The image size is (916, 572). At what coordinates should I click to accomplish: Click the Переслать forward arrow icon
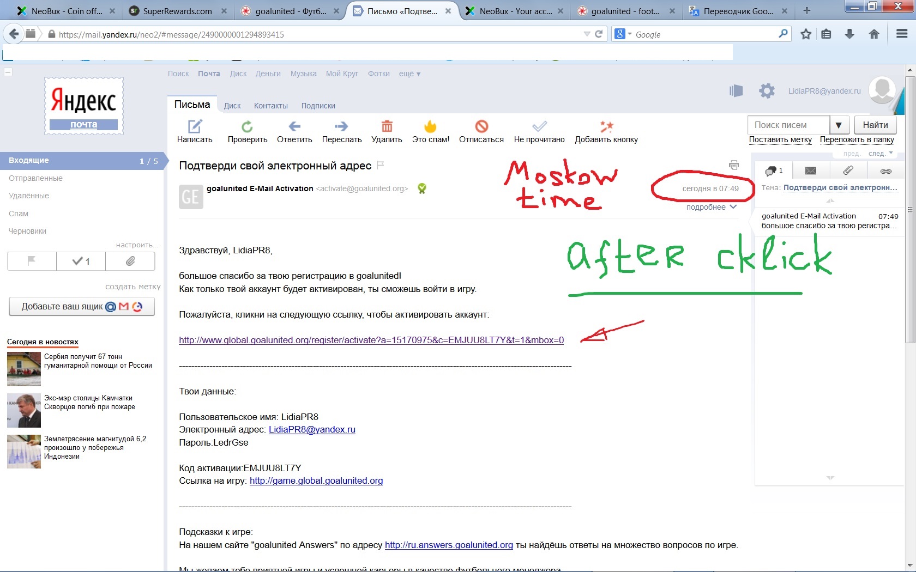[x=341, y=126]
